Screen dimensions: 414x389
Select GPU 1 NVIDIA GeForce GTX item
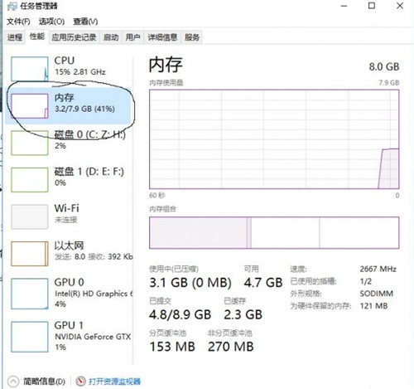point(68,337)
